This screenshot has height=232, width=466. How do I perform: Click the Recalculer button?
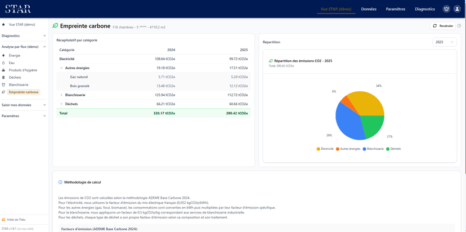click(x=443, y=26)
